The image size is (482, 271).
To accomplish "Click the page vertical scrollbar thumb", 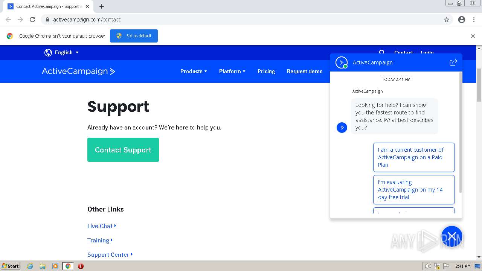I will (x=479, y=85).
